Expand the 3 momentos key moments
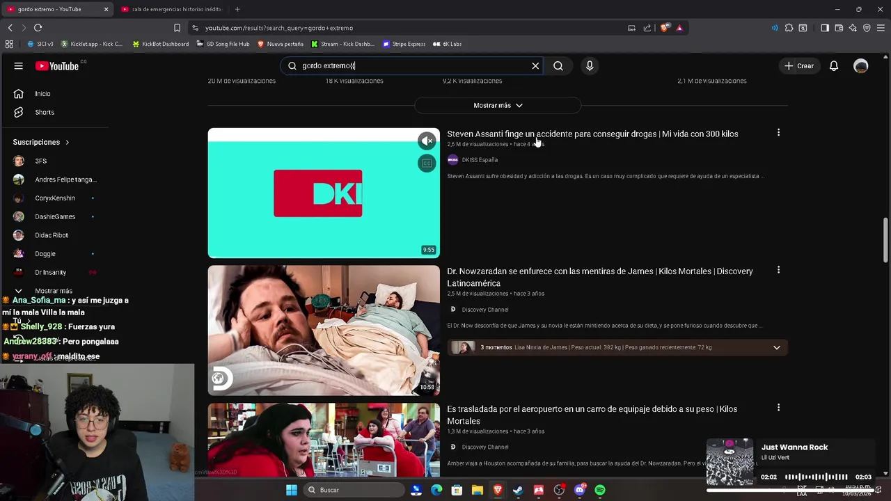891x501 pixels. [x=777, y=347]
